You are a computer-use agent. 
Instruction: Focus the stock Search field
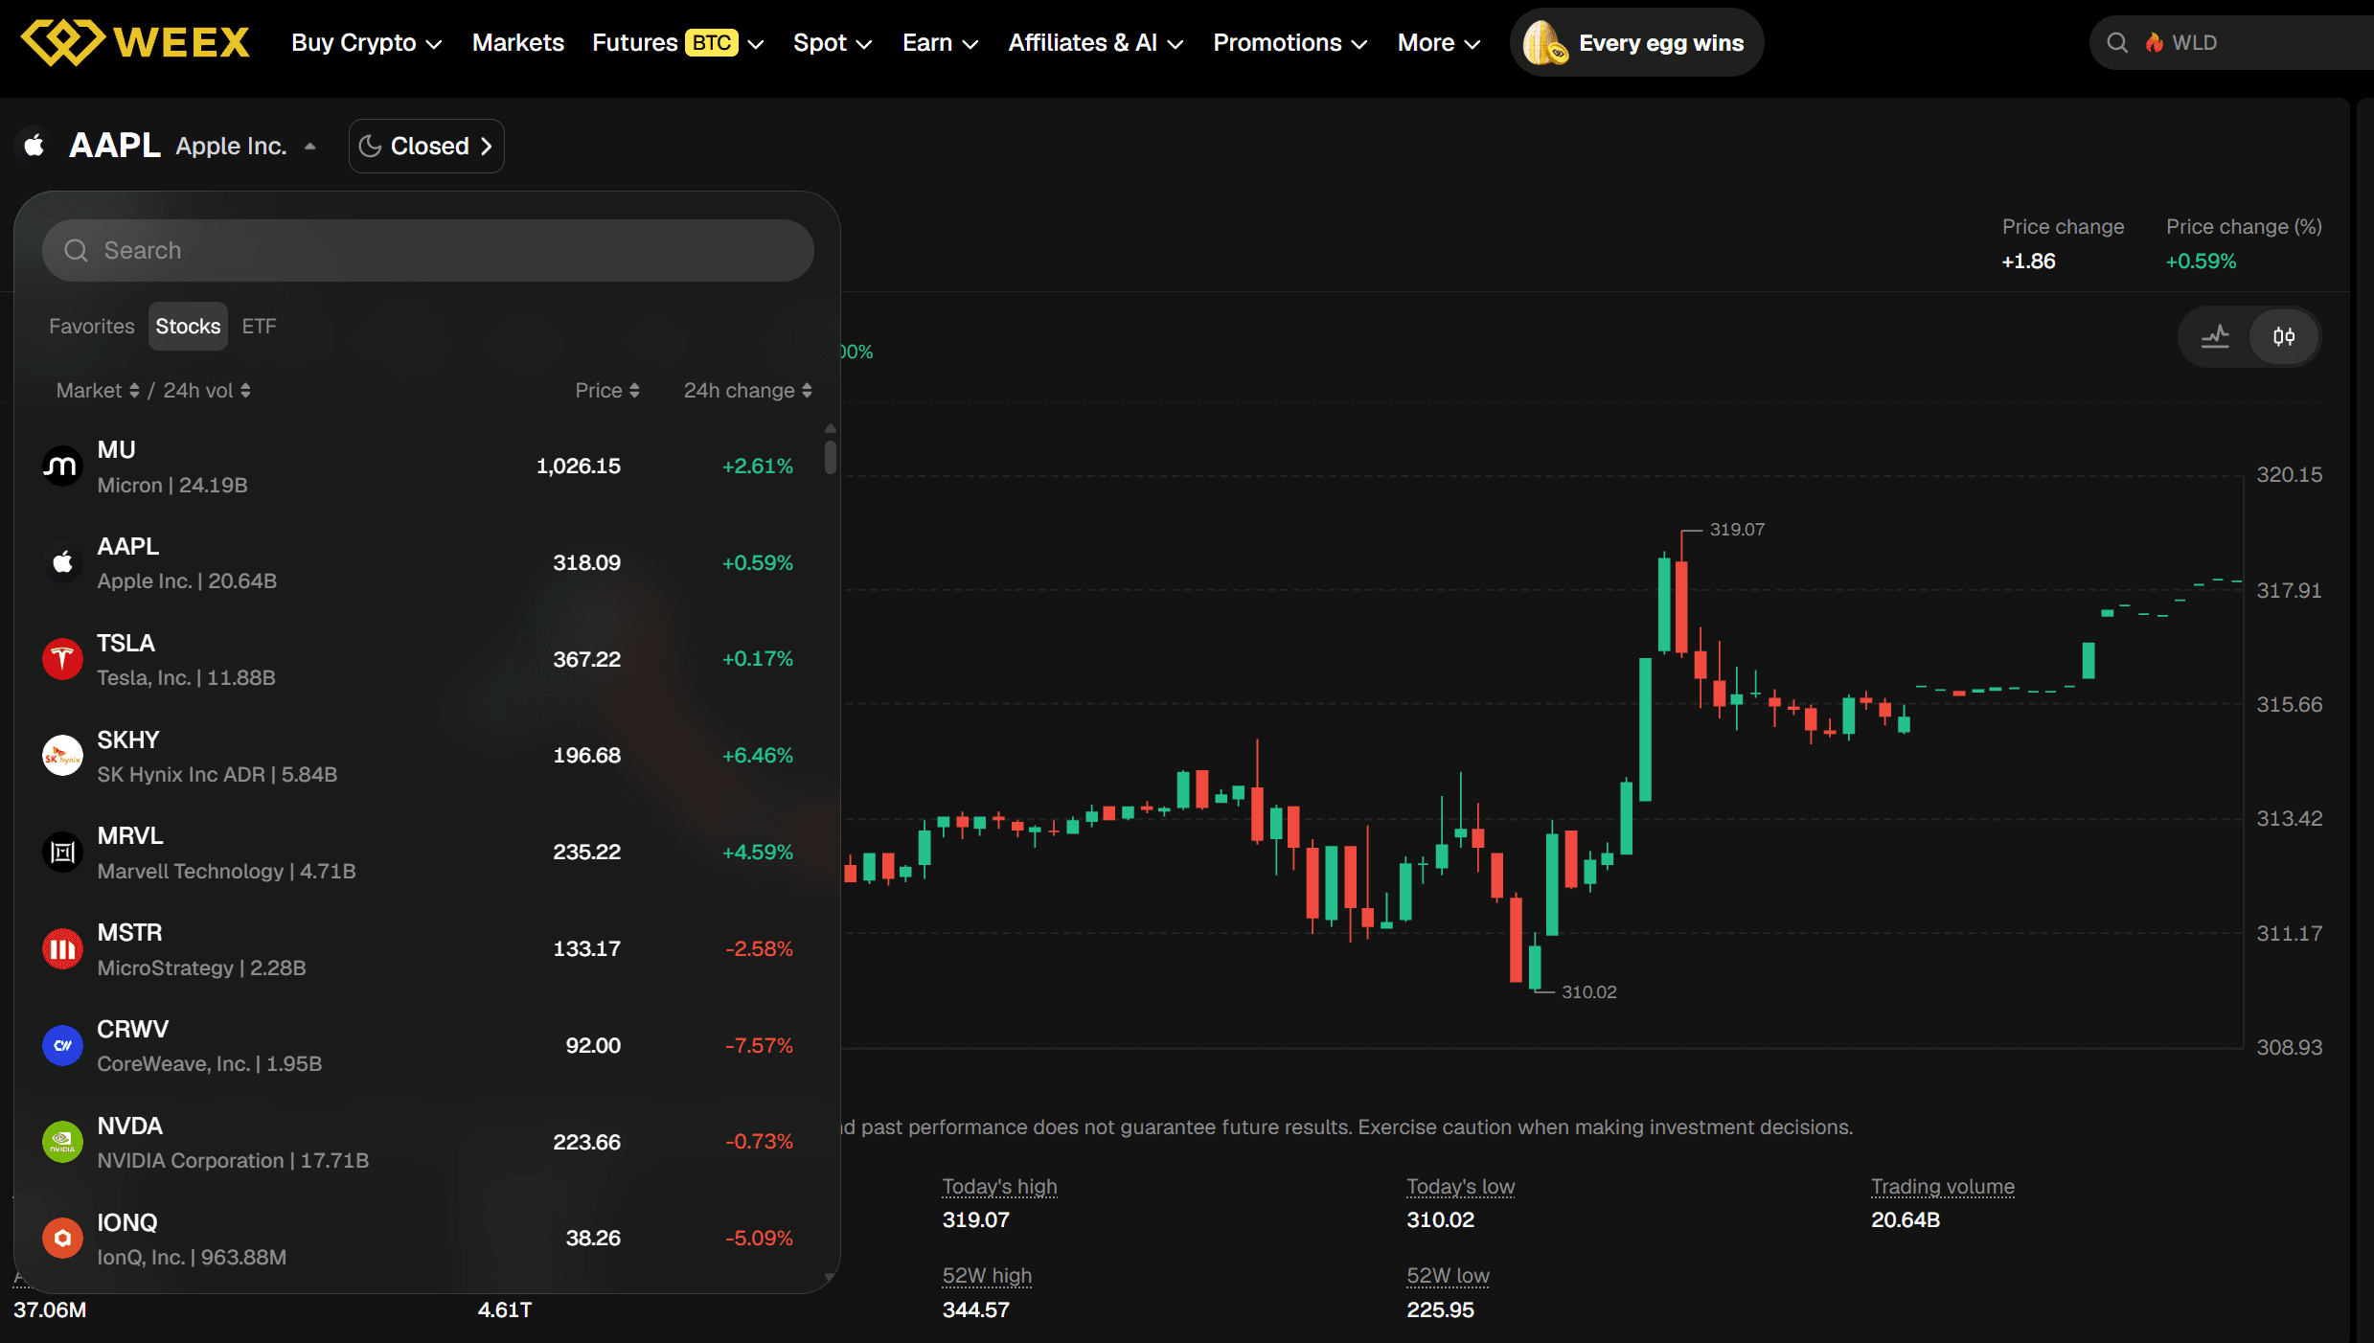pos(428,251)
